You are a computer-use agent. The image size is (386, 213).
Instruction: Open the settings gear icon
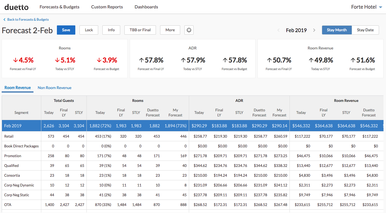189,30
